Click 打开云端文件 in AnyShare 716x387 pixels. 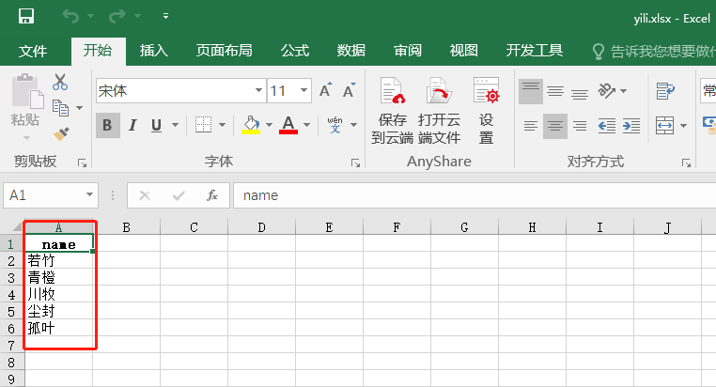[440, 111]
